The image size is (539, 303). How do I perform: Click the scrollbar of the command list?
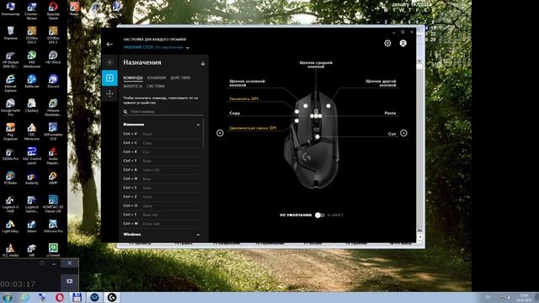203,133
